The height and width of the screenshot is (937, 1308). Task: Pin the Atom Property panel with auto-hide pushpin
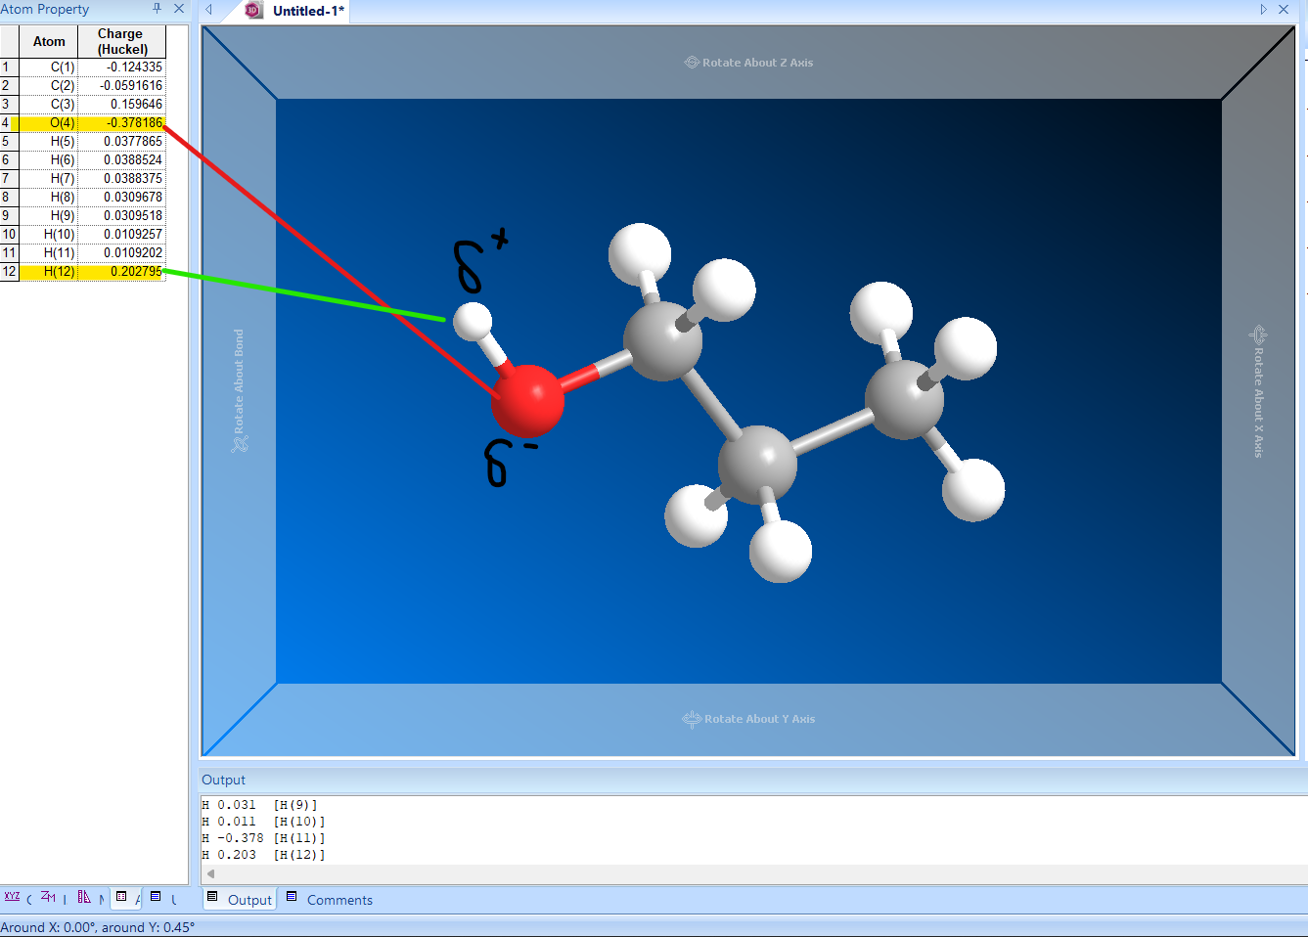[x=157, y=9]
